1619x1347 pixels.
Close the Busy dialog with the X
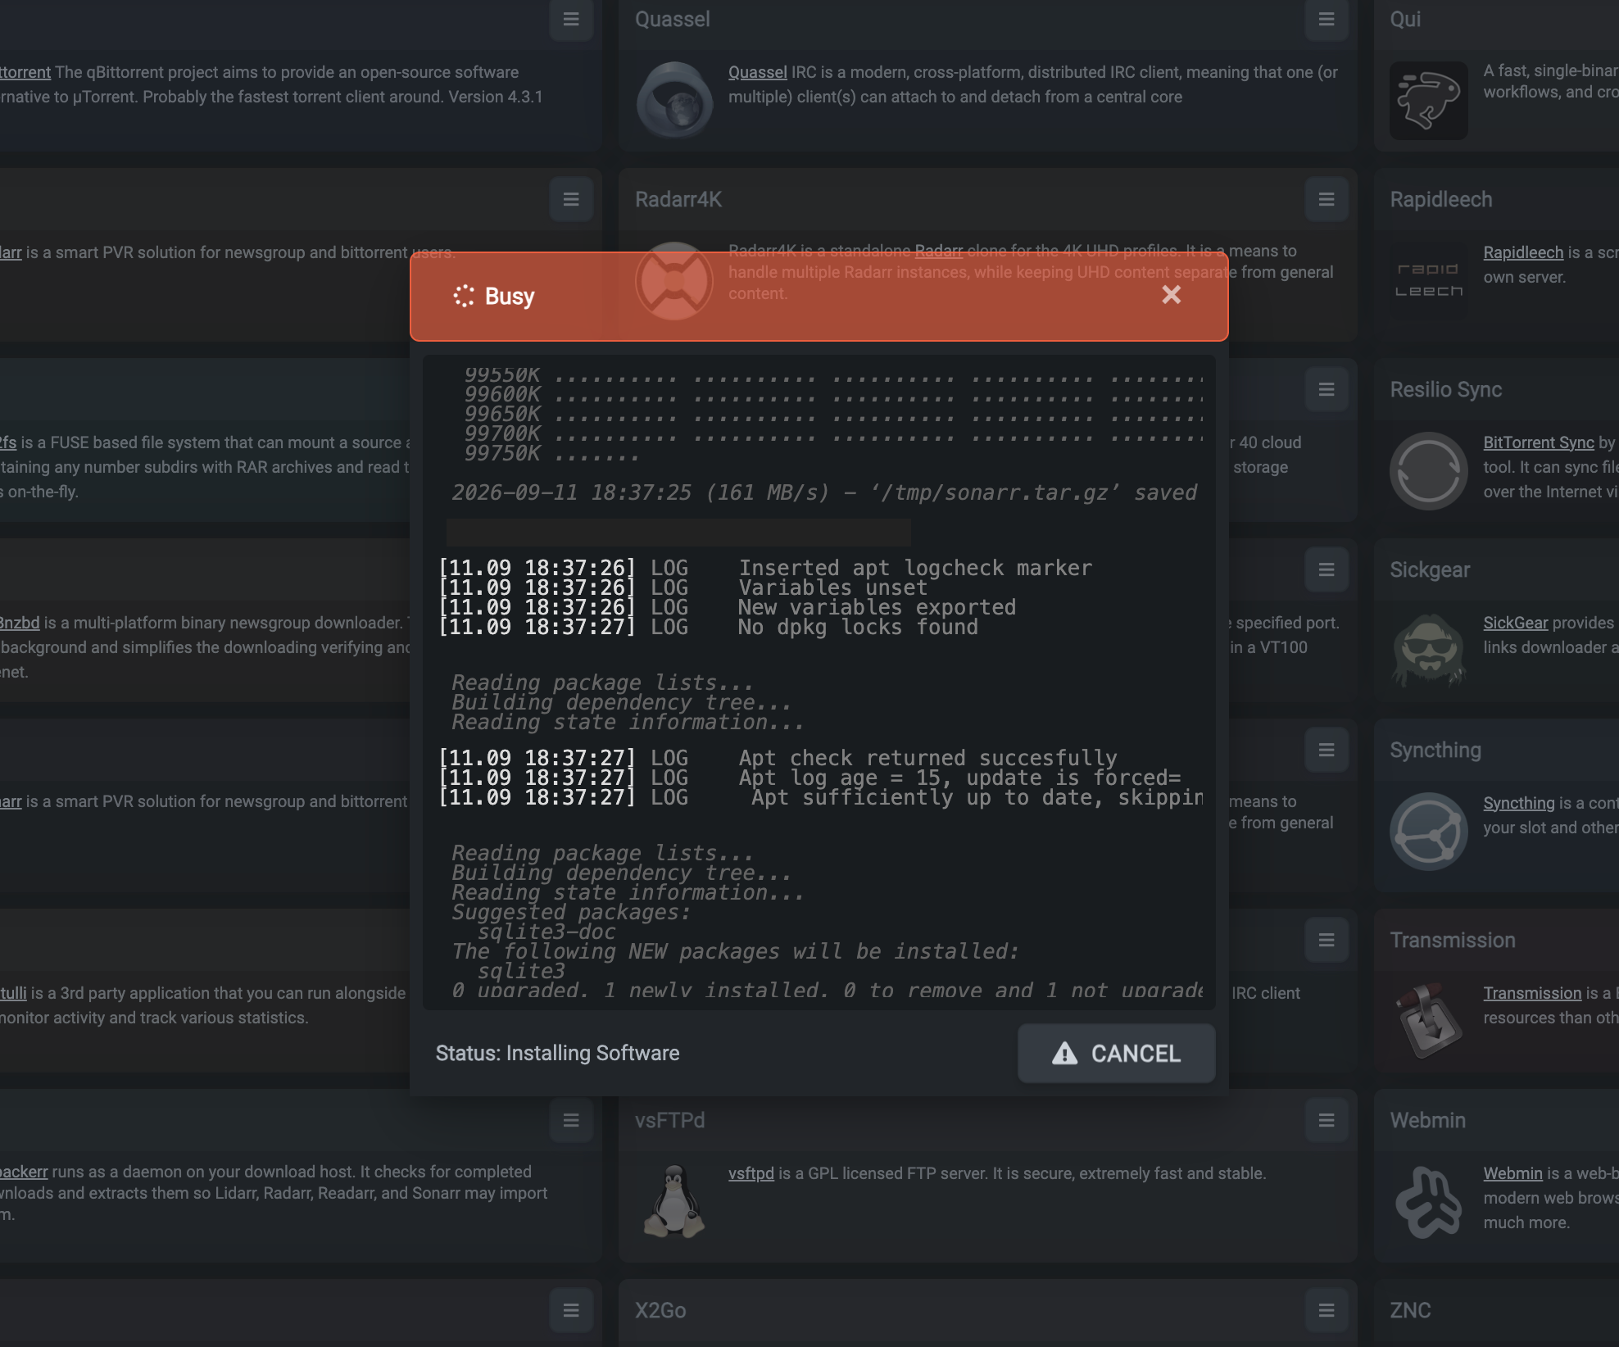click(x=1172, y=295)
